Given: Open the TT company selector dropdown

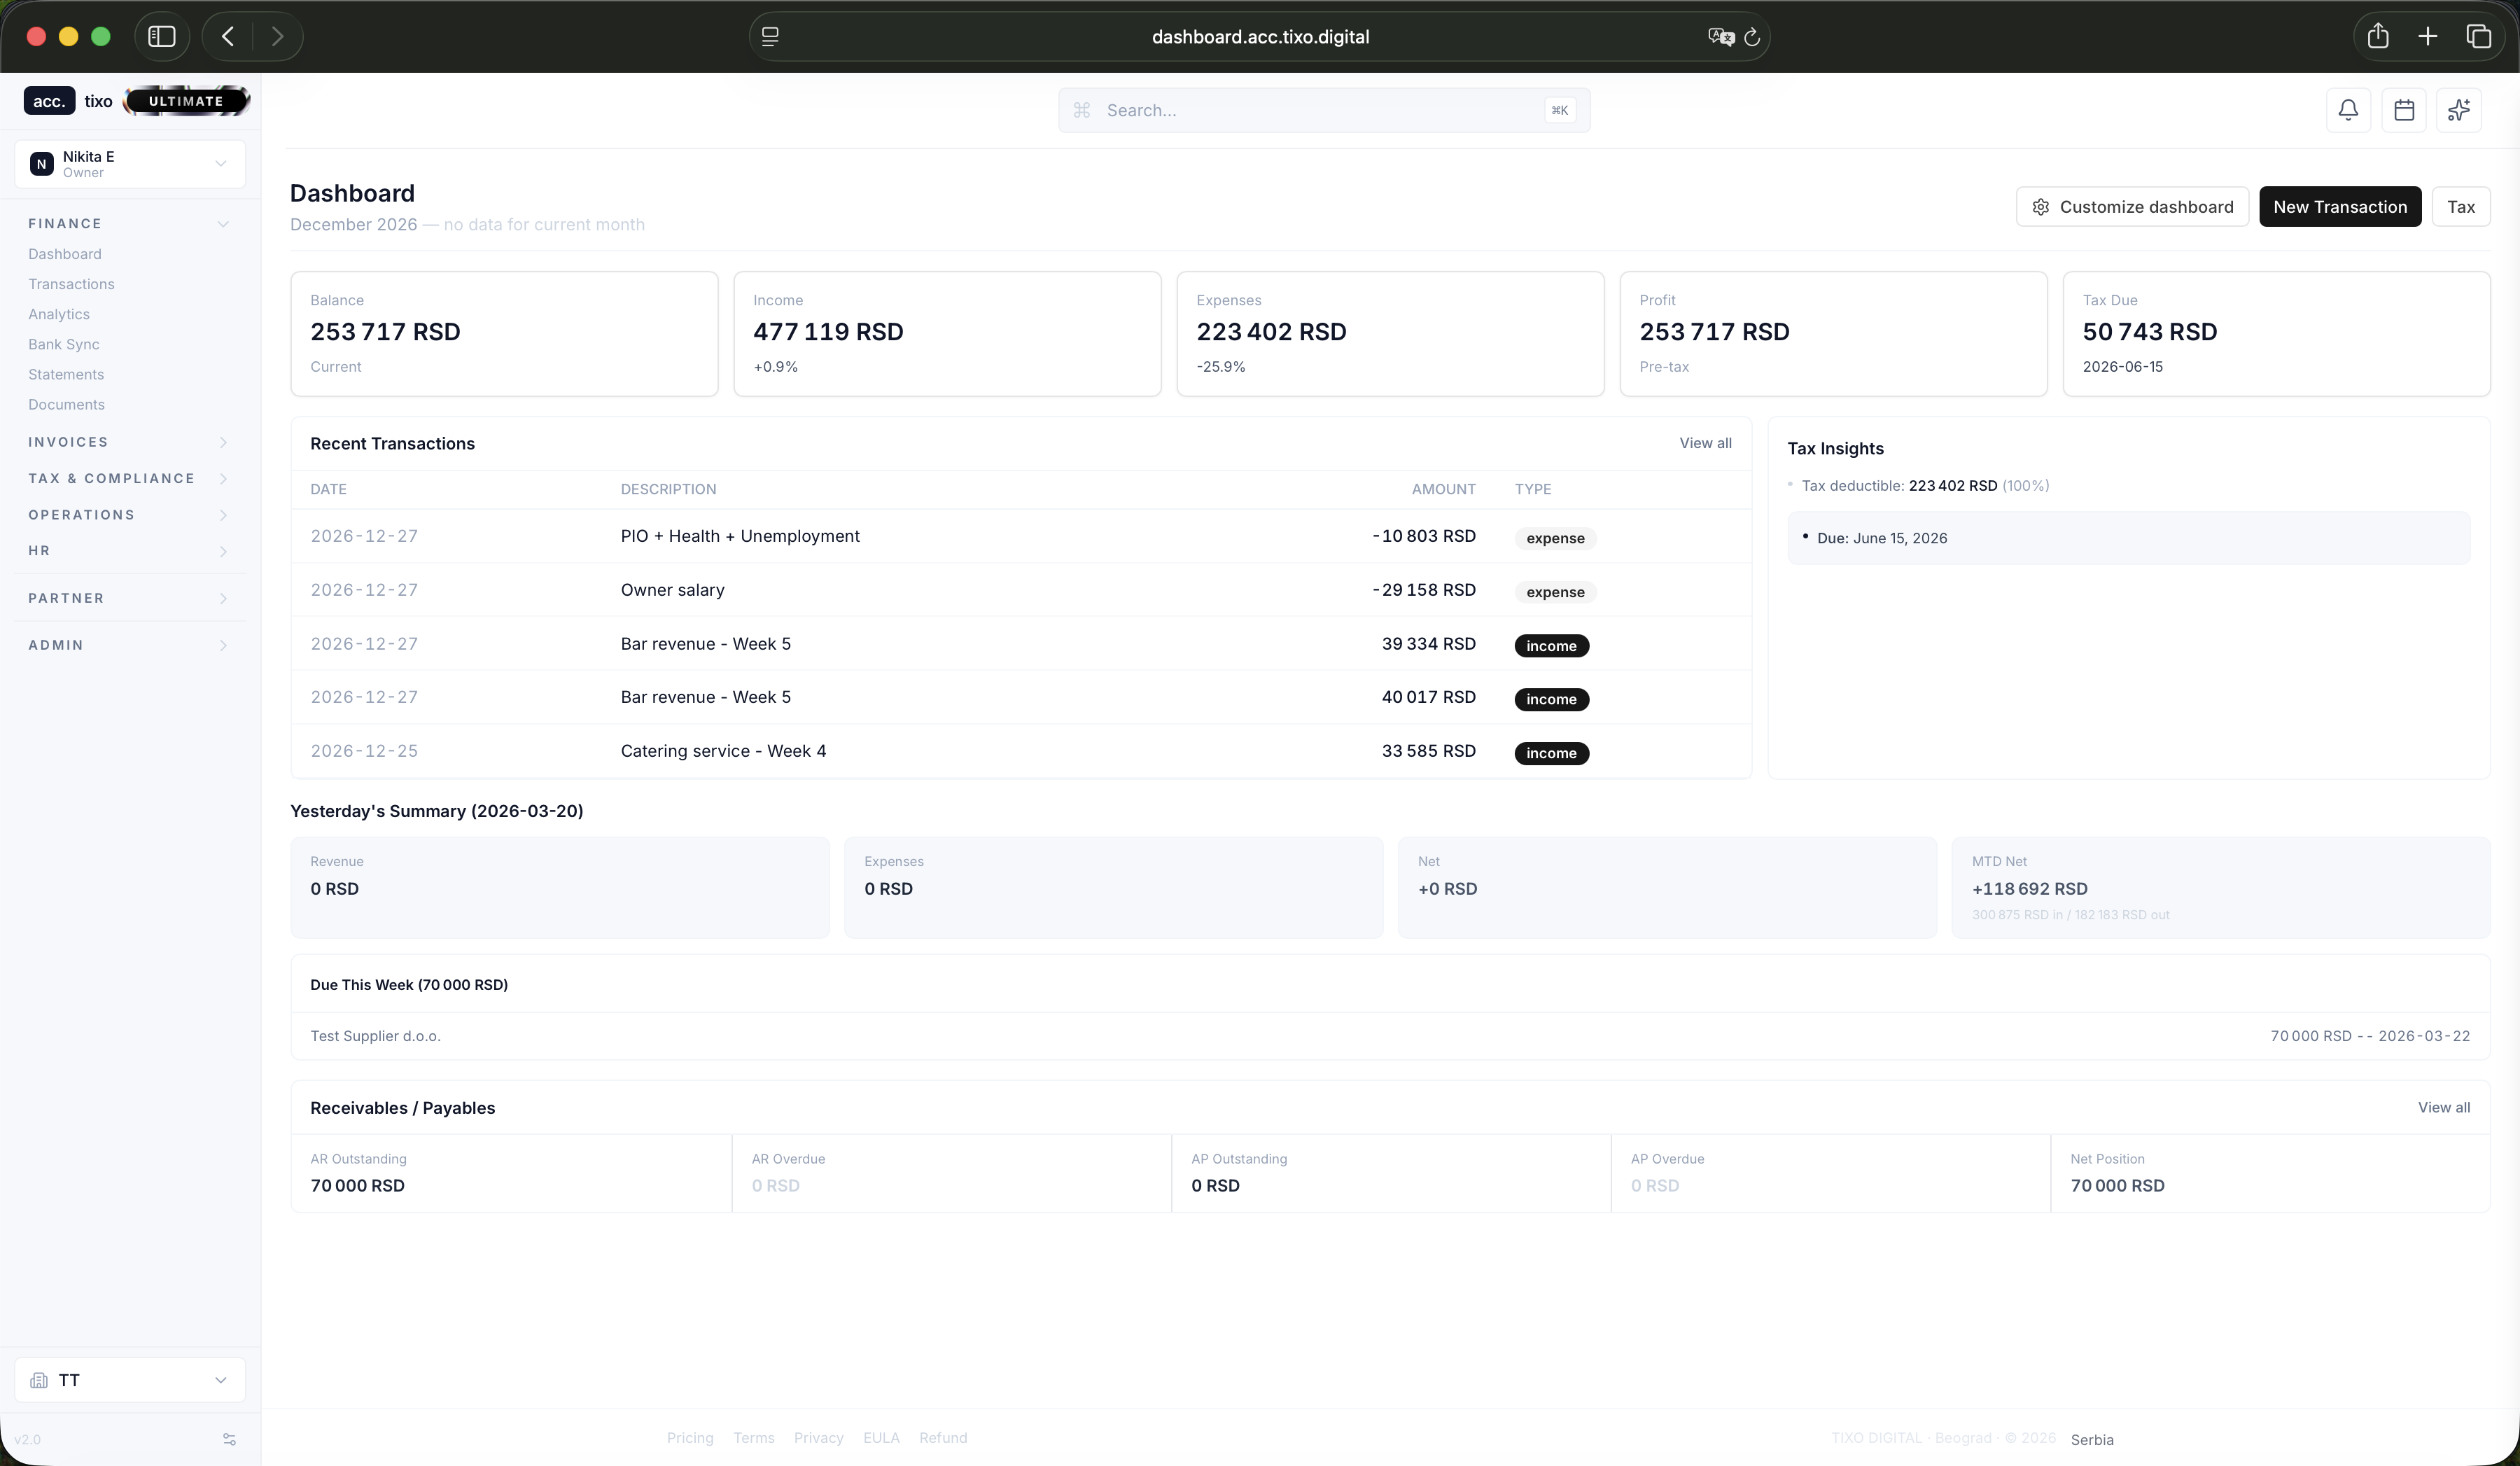Looking at the screenshot, I should (x=130, y=1380).
